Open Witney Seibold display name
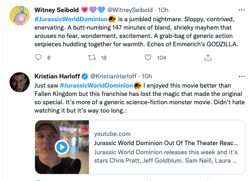The height and width of the screenshot is (181, 252). point(59,9)
